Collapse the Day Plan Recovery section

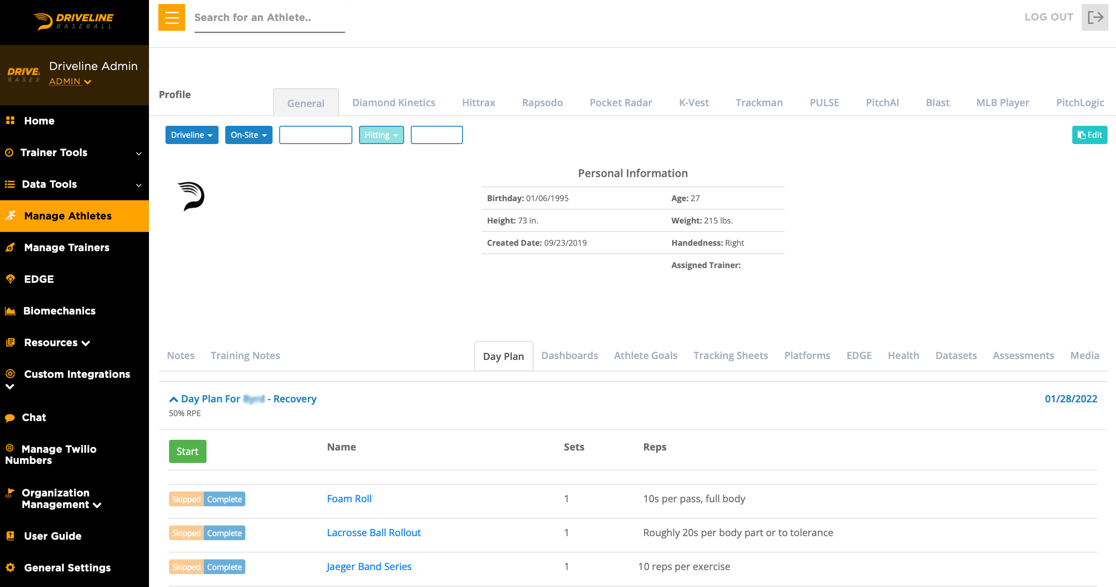coord(174,399)
